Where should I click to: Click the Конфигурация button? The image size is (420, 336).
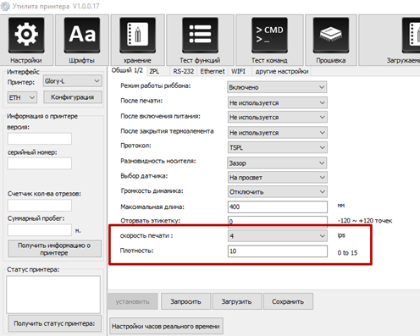tap(73, 97)
